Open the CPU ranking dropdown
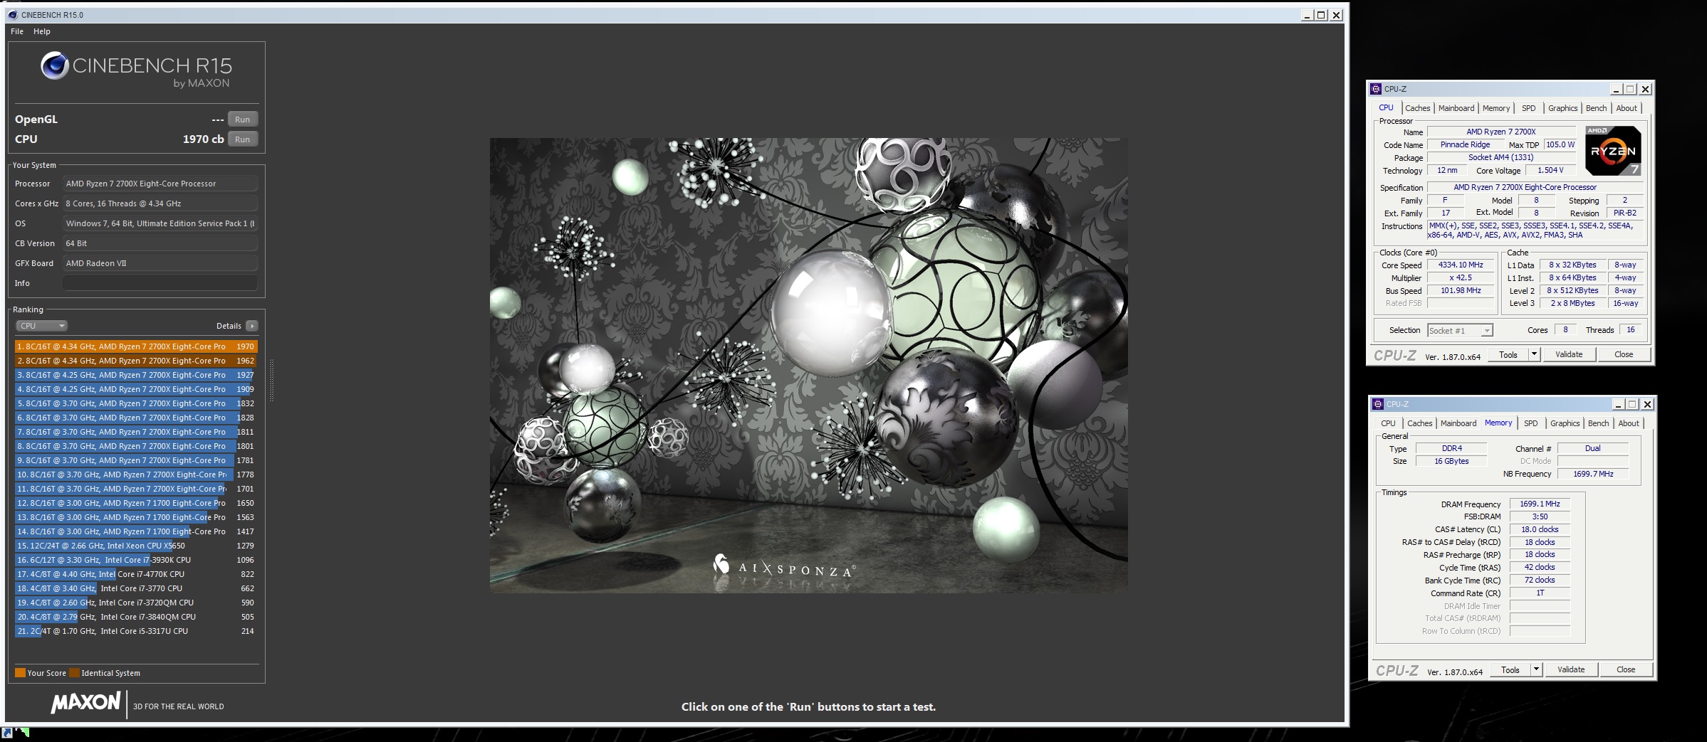The width and height of the screenshot is (1707, 742). [41, 326]
